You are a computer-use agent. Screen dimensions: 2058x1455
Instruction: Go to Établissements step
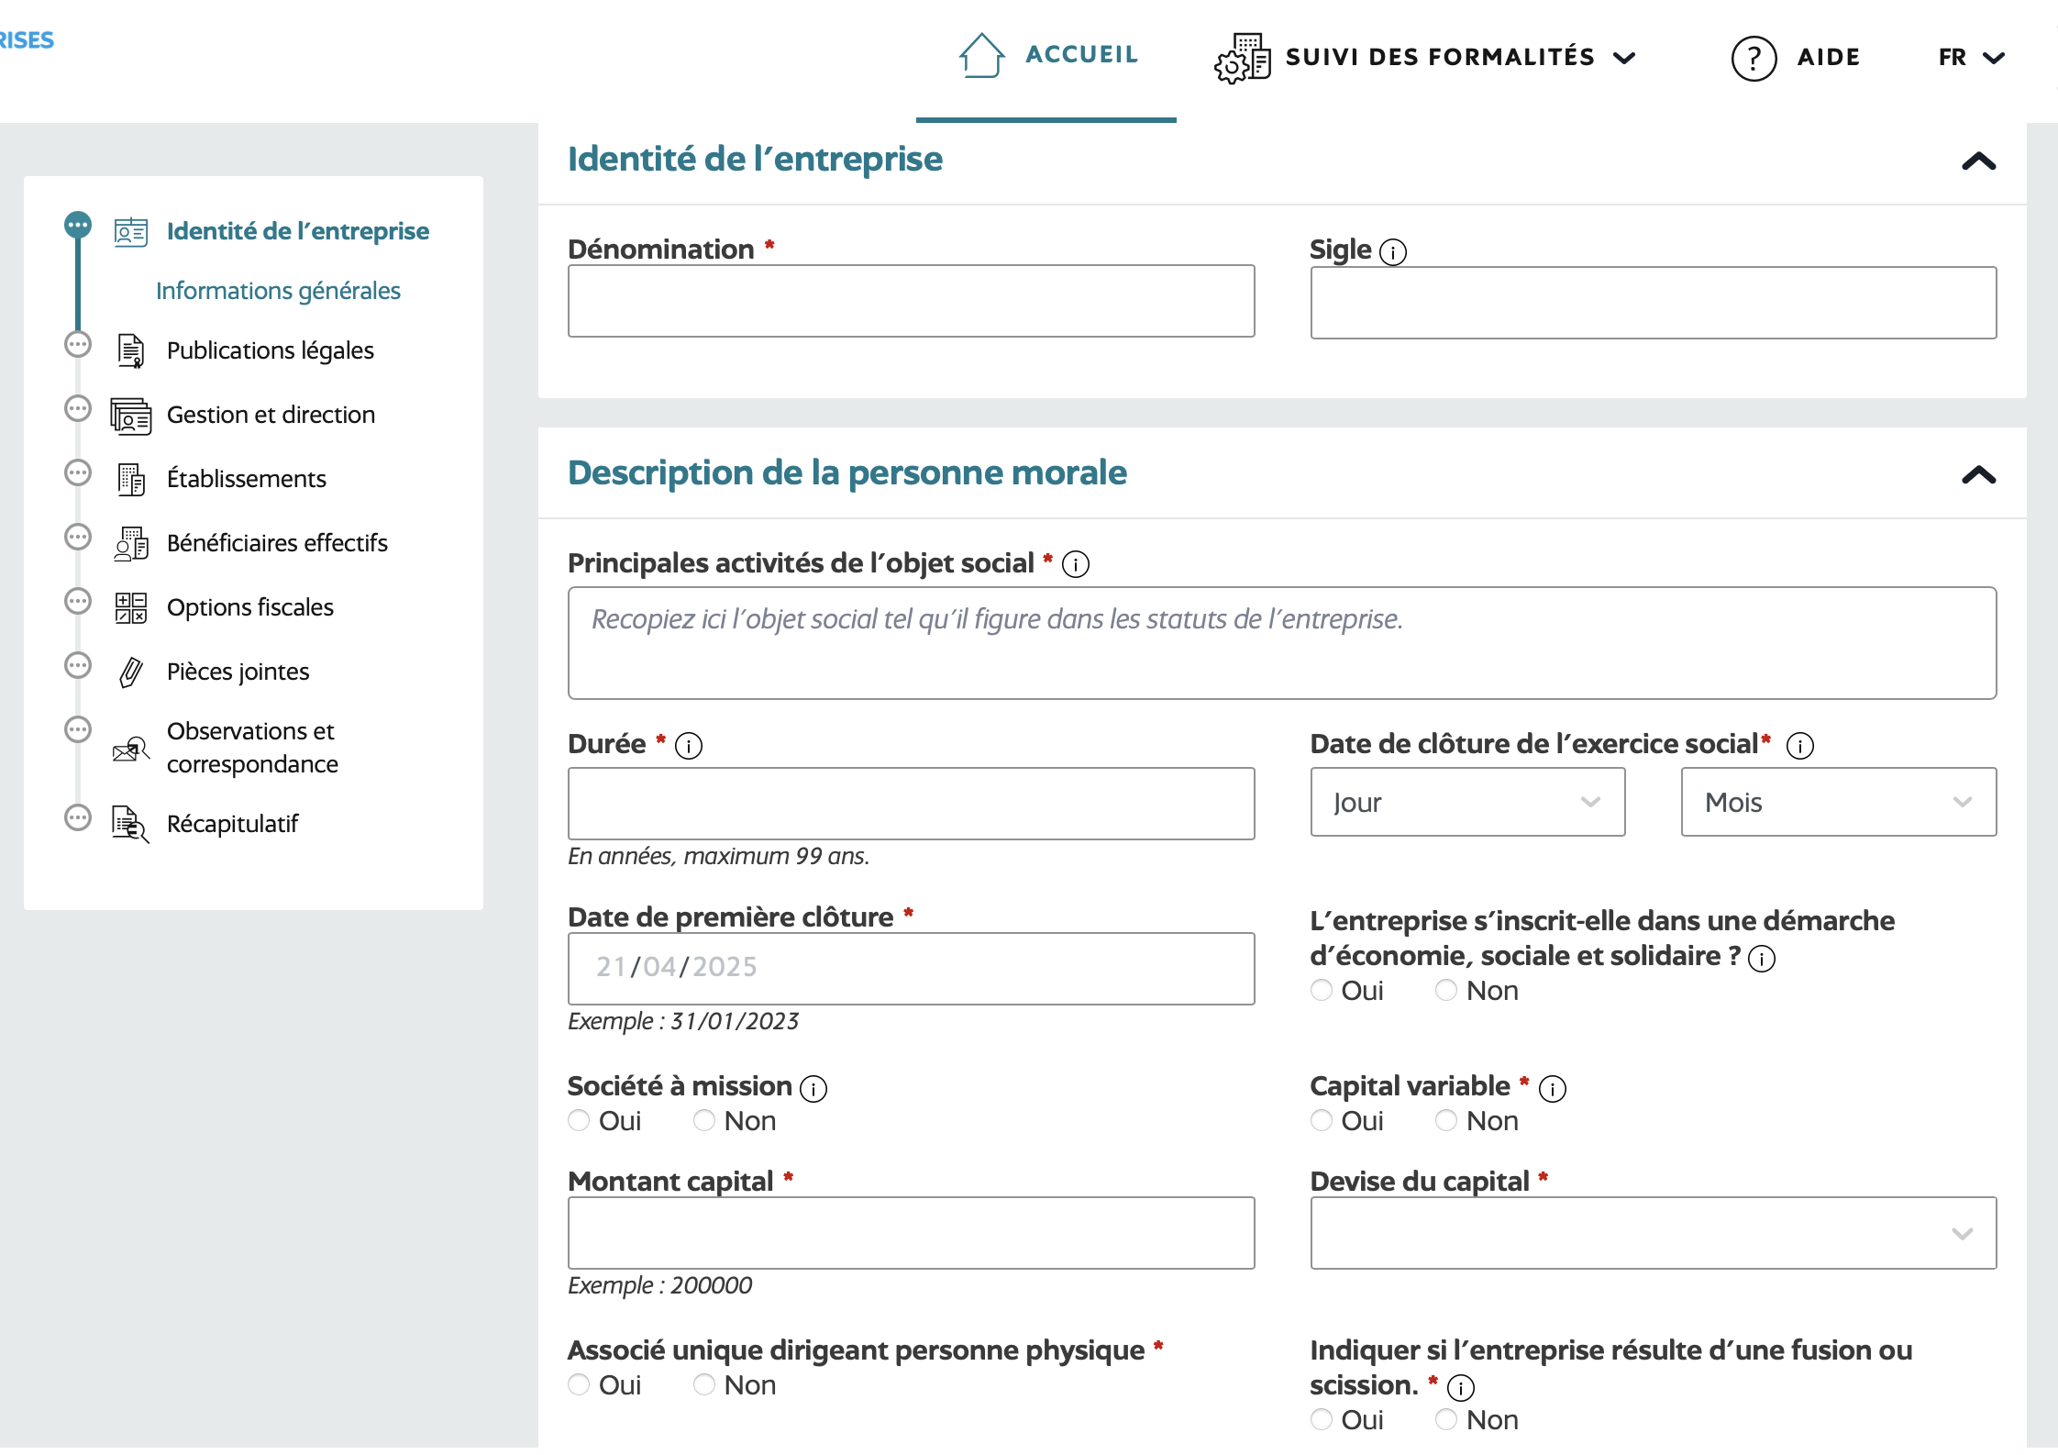(x=247, y=479)
